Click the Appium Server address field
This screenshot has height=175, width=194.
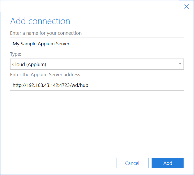click(x=97, y=85)
